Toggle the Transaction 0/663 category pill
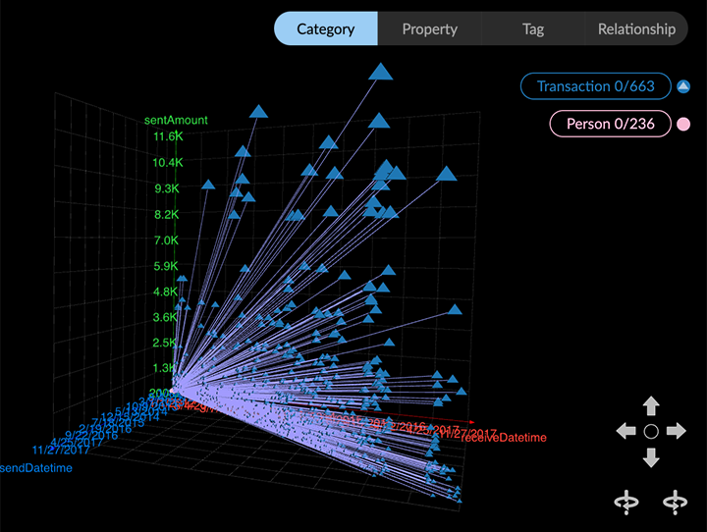 pyautogui.click(x=595, y=86)
